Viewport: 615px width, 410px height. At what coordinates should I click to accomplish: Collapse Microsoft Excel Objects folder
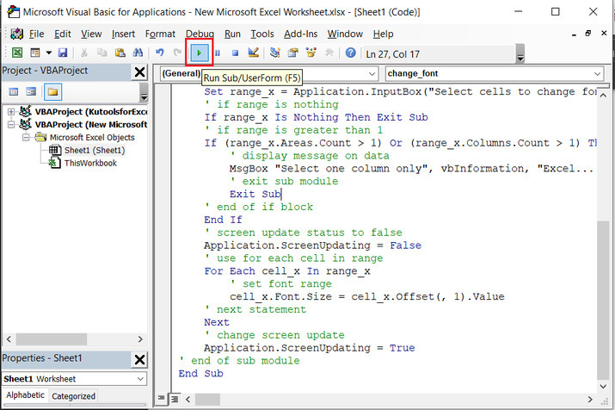pos(26,138)
